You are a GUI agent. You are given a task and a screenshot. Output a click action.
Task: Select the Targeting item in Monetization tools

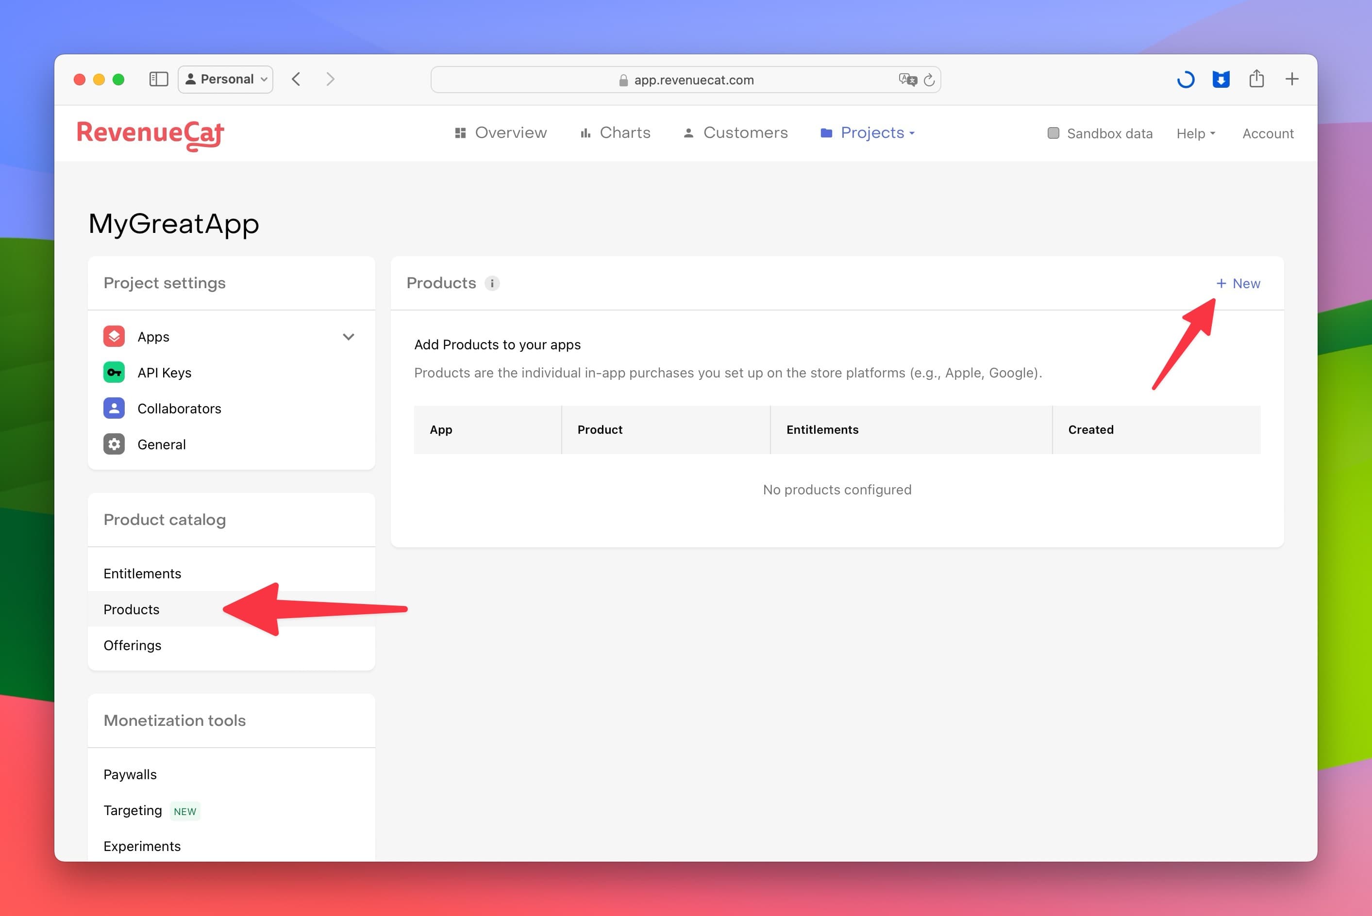coord(133,810)
